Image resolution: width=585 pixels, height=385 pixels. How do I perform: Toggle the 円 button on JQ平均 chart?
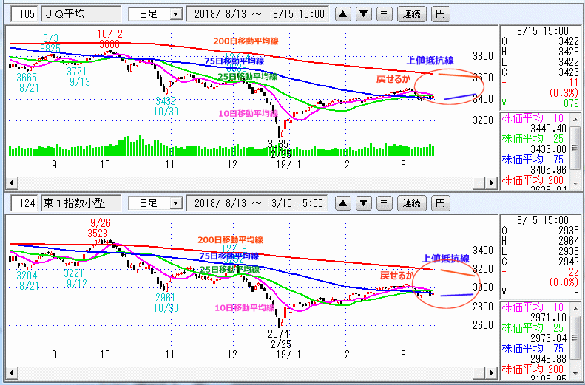[441, 14]
